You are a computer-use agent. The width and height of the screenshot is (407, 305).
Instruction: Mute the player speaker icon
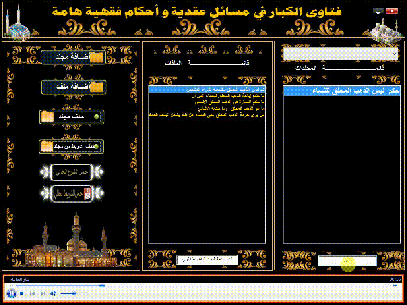pos(53,294)
